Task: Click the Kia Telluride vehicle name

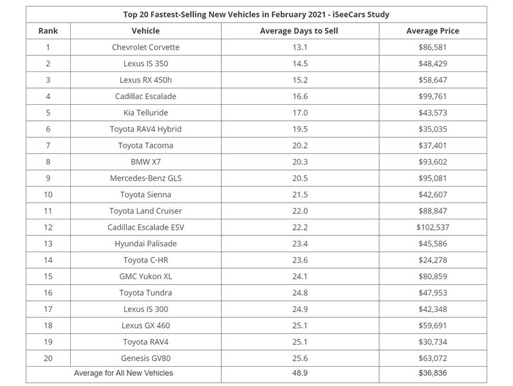Action: pyautogui.click(x=145, y=113)
